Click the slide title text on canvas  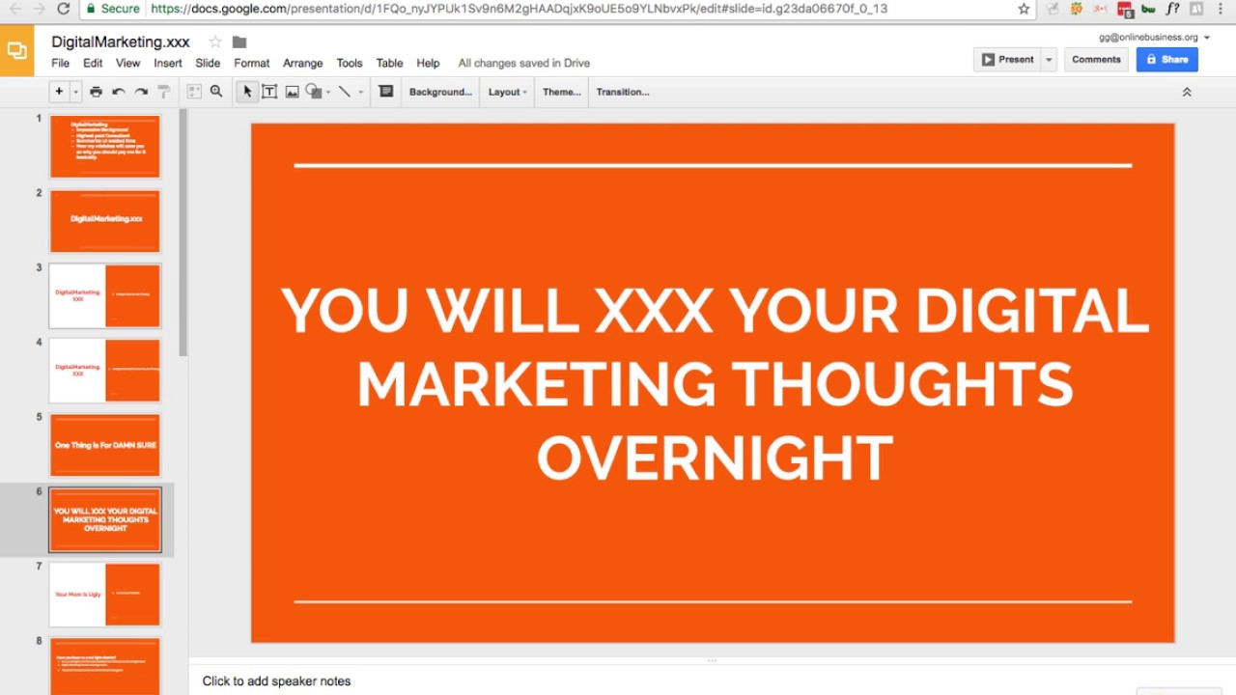coord(715,383)
